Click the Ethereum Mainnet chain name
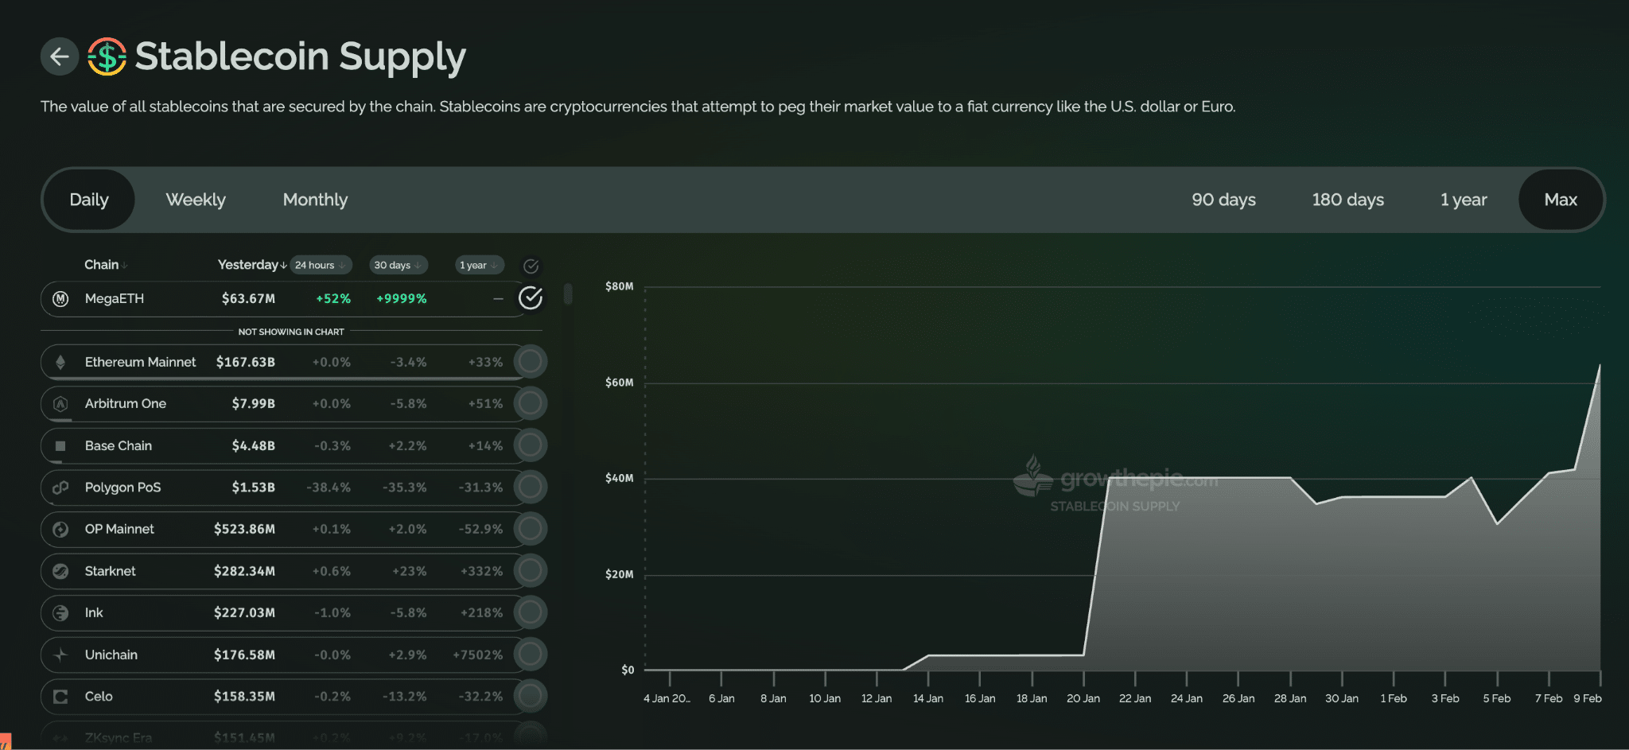The image size is (1629, 750). click(140, 363)
